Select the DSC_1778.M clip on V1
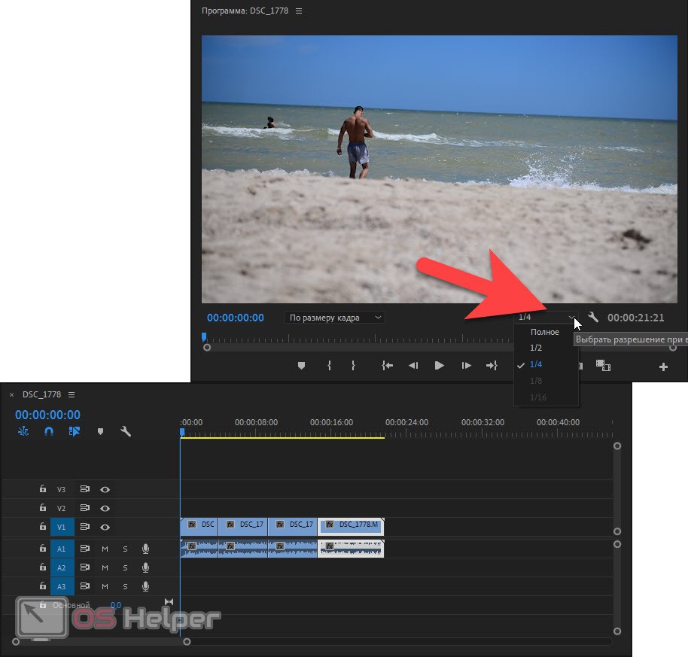Image resolution: width=688 pixels, height=657 pixels. pyautogui.click(x=352, y=525)
